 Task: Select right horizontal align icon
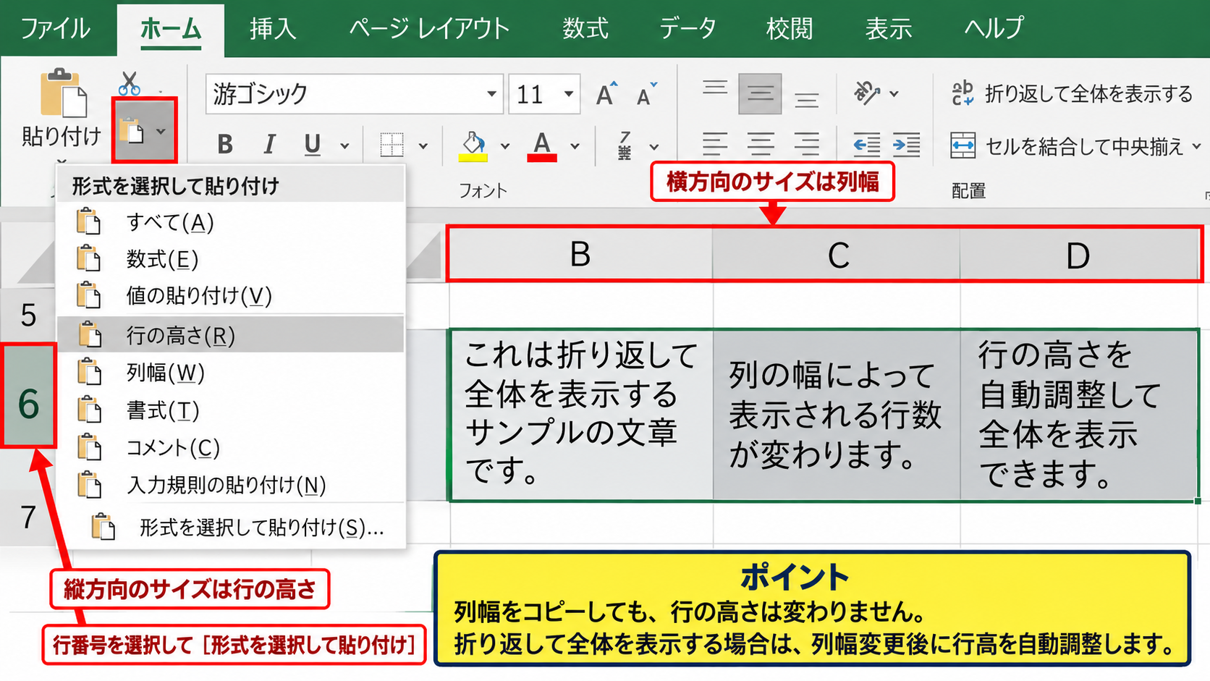(x=806, y=144)
